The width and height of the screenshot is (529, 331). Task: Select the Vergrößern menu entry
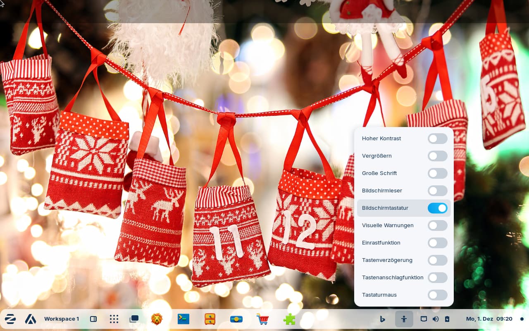pyautogui.click(x=377, y=156)
